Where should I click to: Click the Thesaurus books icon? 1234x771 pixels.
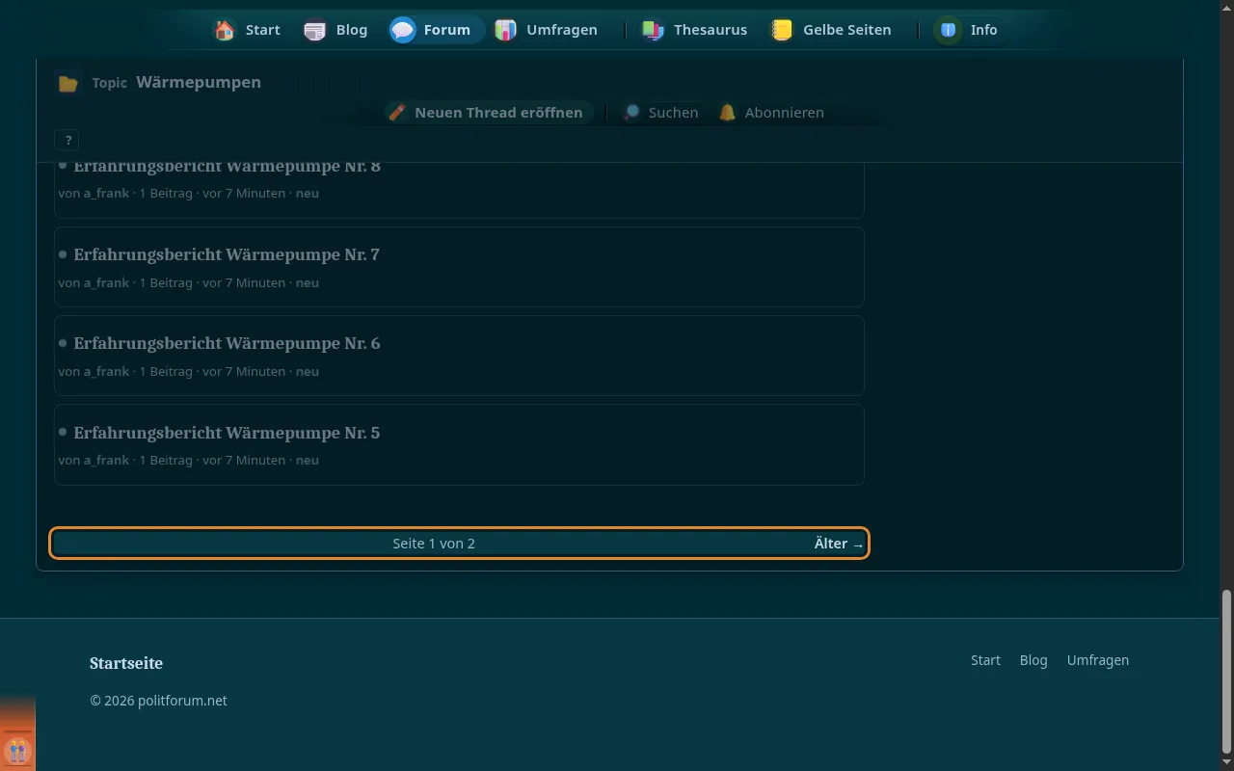coord(653,30)
